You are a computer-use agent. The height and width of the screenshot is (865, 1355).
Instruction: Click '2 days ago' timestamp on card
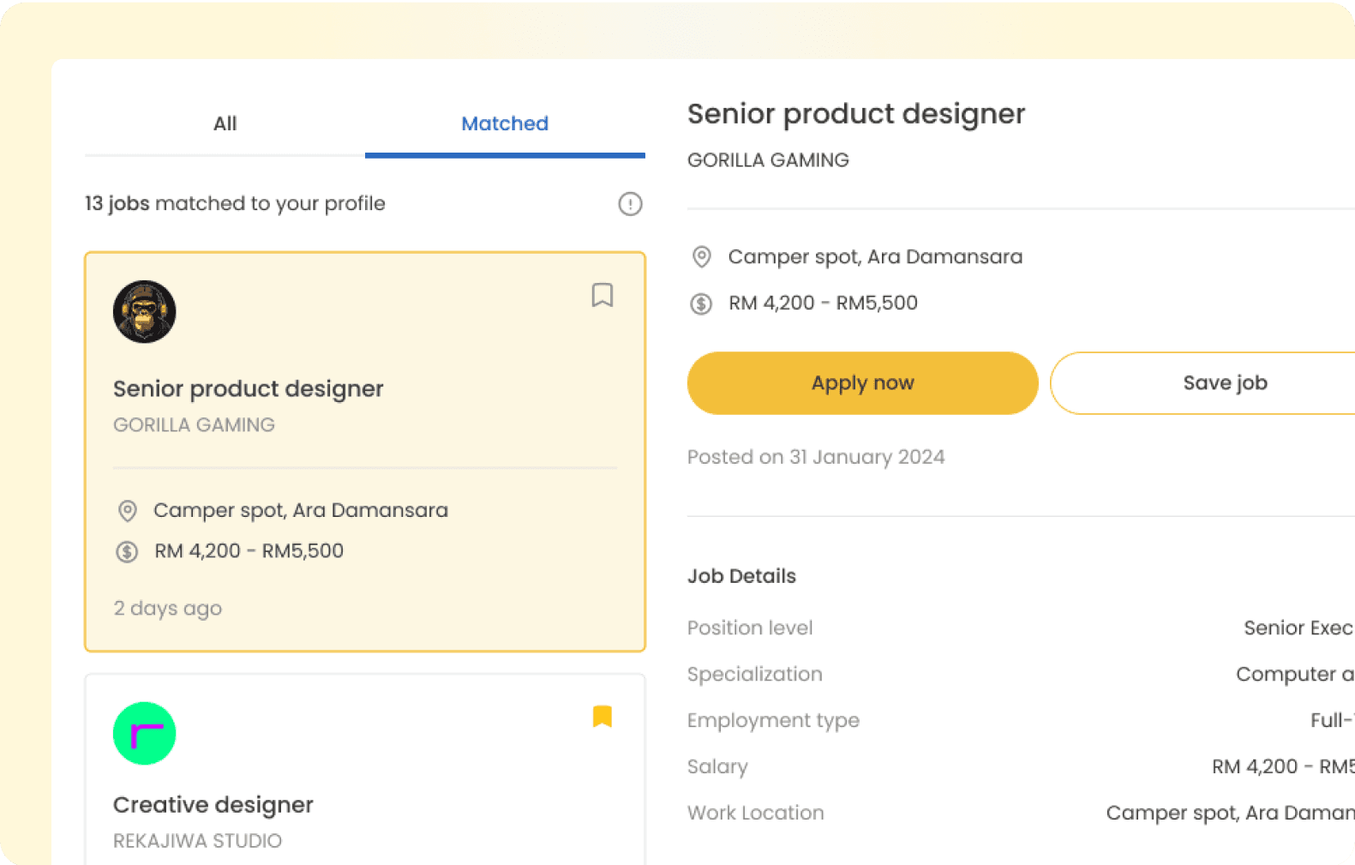[x=168, y=609]
